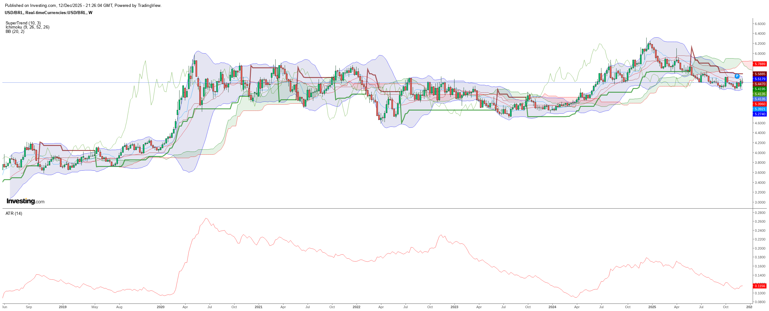Click the 2023 label on time axis
The width and height of the screenshot is (769, 311).
tap(454, 307)
